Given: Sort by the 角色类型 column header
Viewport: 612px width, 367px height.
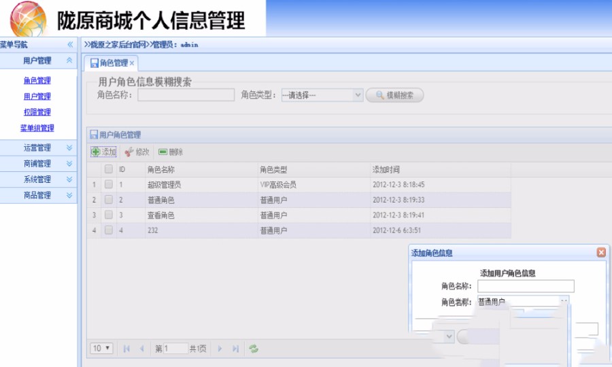Looking at the screenshot, I should [x=313, y=169].
